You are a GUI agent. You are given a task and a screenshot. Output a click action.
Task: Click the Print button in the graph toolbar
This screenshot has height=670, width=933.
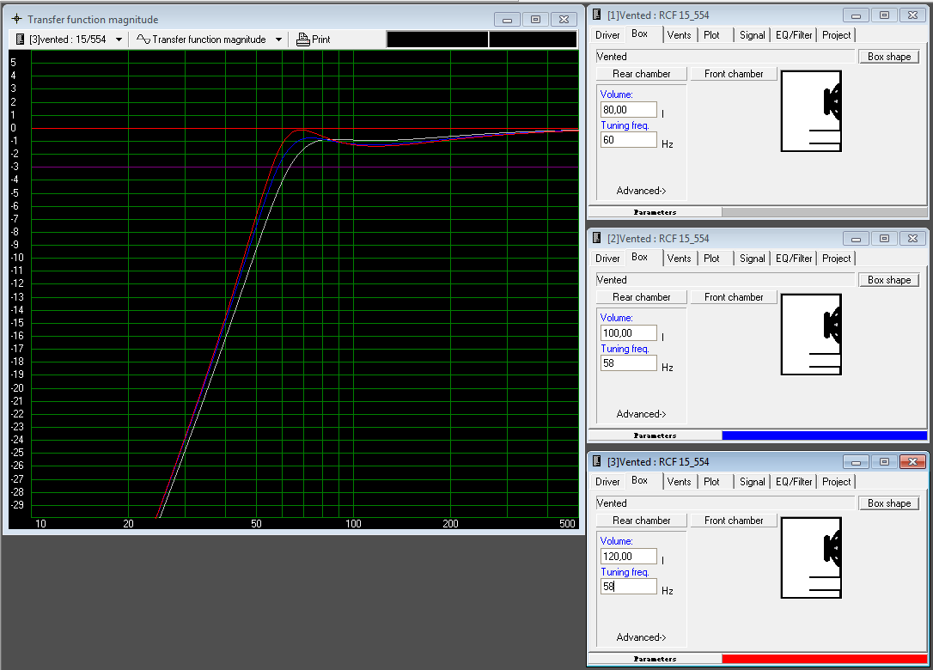click(313, 40)
